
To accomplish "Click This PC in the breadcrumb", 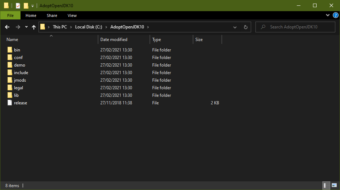I will pos(60,27).
